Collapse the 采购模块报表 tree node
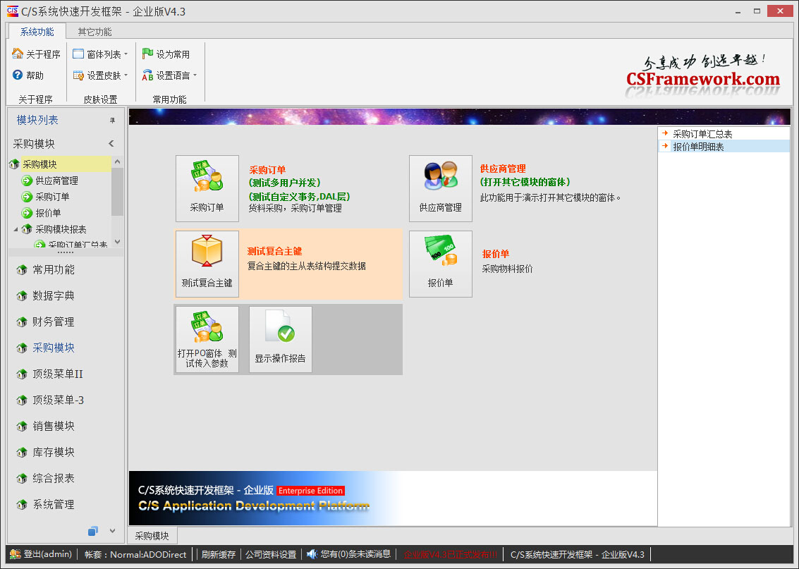The height and width of the screenshot is (569, 799). pos(16,229)
